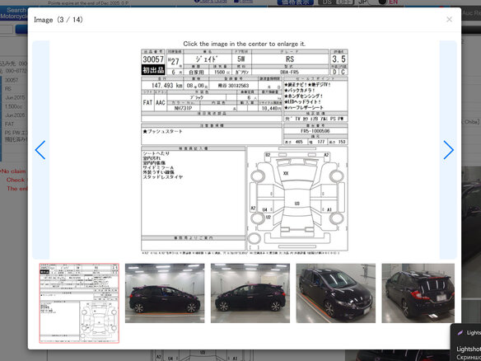Go to the previous image with left arrow
Image resolution: width=481 pixels, height=361 pixels.
pos(40,150)
